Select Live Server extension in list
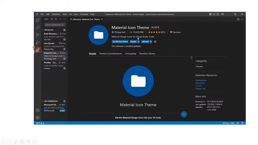This screenshot has width=258, height=145. click(54, 46)
